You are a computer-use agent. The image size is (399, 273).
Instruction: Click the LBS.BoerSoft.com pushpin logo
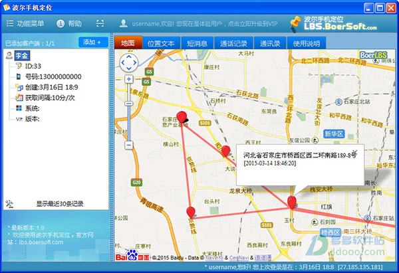tap(333, 23)
